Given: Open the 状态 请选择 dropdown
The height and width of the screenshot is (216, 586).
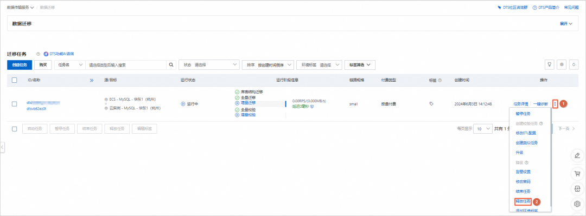Looking at the screenshot, I should click(209, 64).
